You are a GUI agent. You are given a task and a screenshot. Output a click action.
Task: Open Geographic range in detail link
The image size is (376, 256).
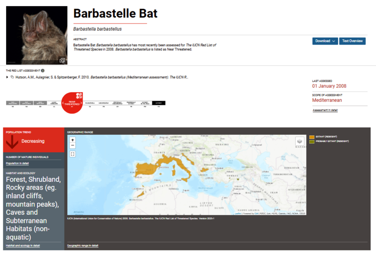(x=83, y=246)
